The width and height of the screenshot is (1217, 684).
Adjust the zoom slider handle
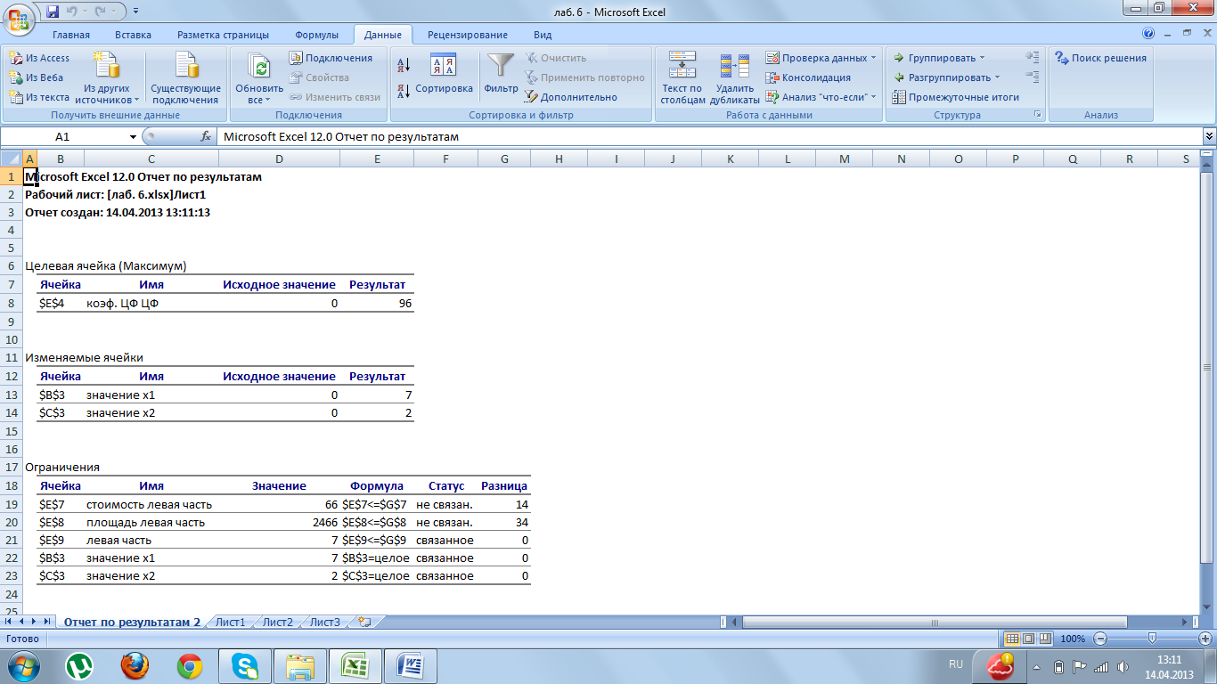[1153, 639]
